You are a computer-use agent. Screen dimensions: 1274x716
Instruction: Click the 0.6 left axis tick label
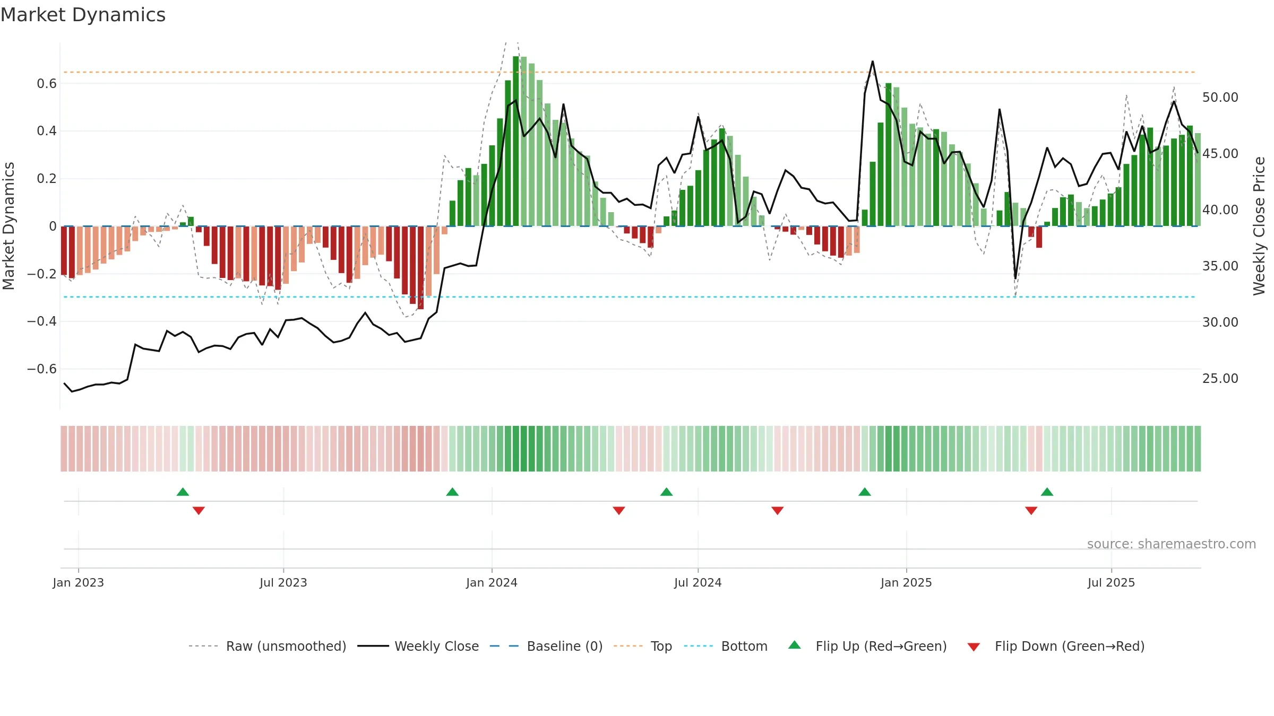pos(47,84)
